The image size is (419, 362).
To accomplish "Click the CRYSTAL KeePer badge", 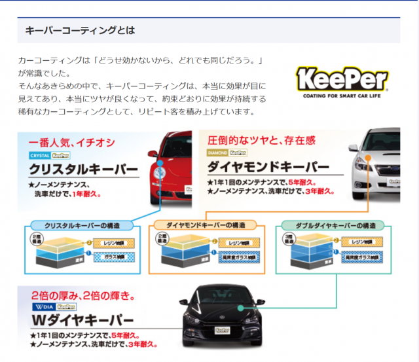I will tap(50, 156).
